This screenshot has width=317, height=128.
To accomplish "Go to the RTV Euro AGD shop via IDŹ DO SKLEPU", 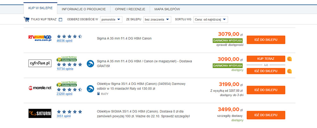I will pos(266,40).
